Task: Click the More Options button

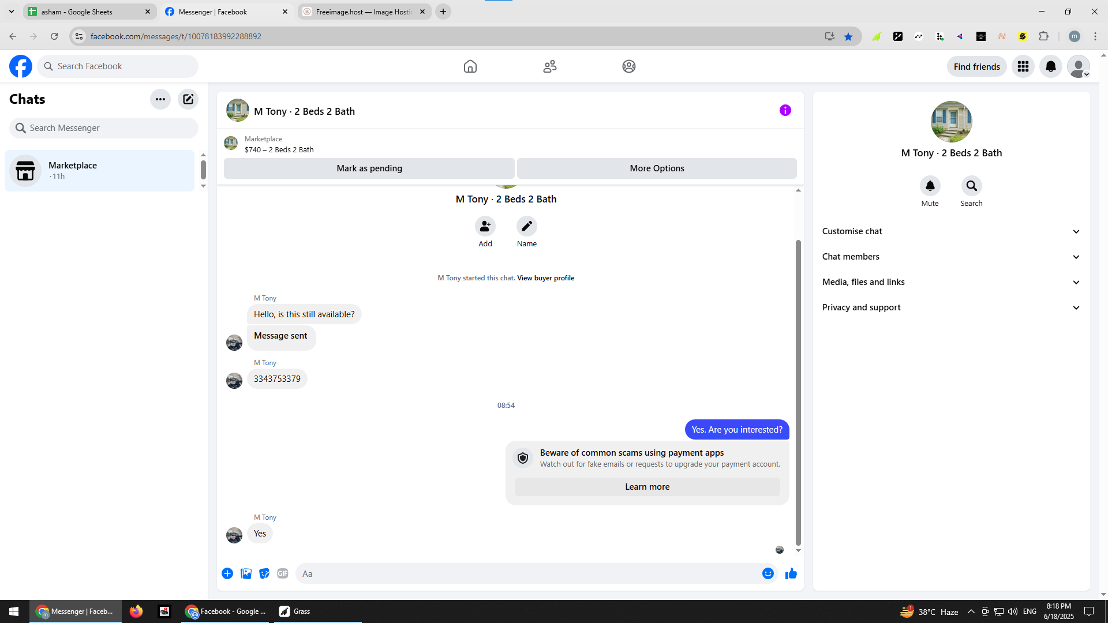Action: pyautogui.click(x=657, y=168)
